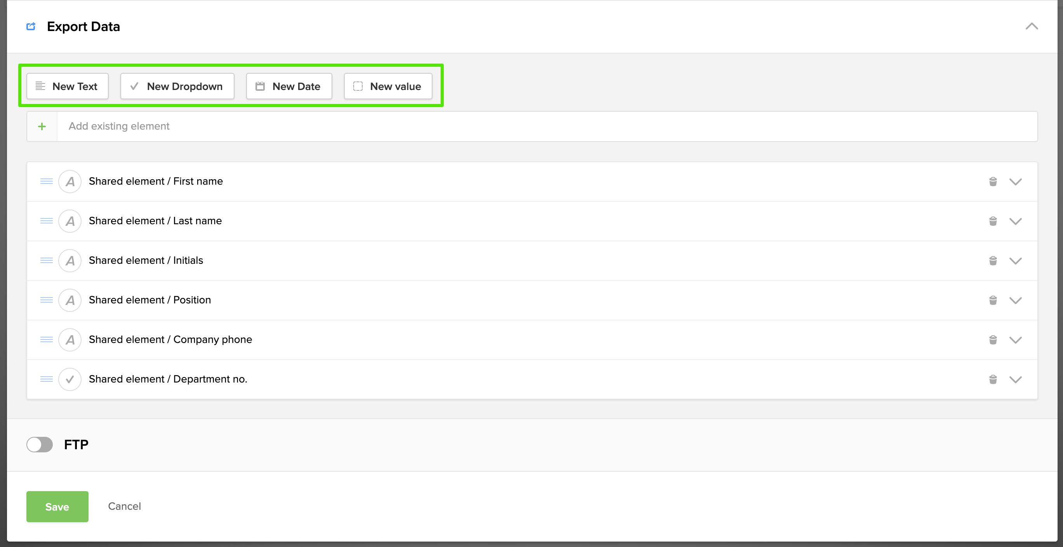Click the drag handle of Department no. element
The width and height of the screenshot is (1063, 547).
(x=46, y=379)
